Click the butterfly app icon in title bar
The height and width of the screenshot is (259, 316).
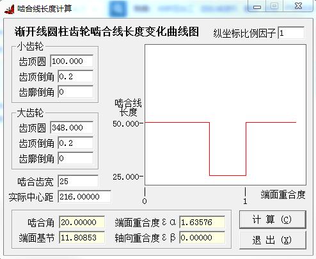pos(10,9)
